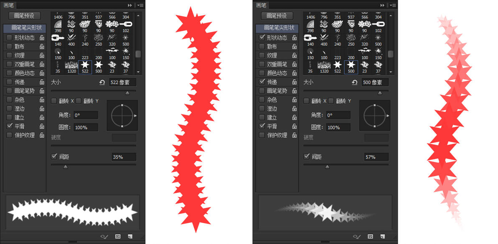Collapse right panel using double arrow icon
Viewport: 498px width, 244px height.
pyautogui.click(x=382, y=5)
